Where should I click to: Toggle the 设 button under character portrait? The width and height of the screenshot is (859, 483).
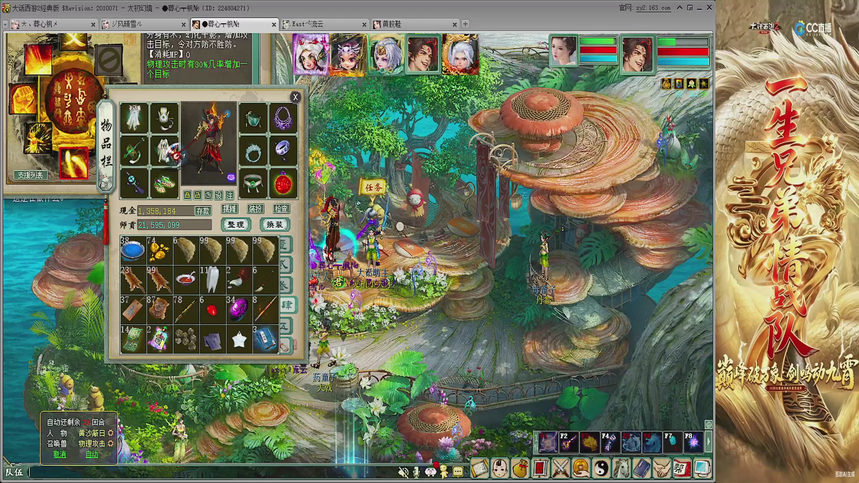pos(219,195)
